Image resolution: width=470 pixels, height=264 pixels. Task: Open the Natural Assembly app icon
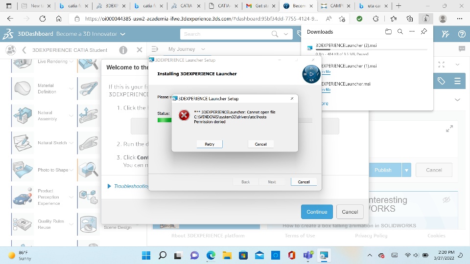tap(23, 115)
